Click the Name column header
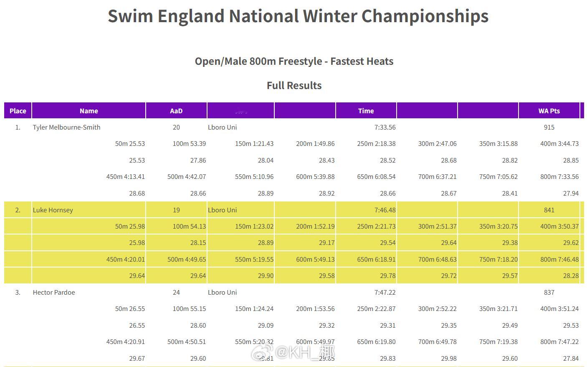The width and height of the screenshot is (587, 367). (x=89, y=111)
